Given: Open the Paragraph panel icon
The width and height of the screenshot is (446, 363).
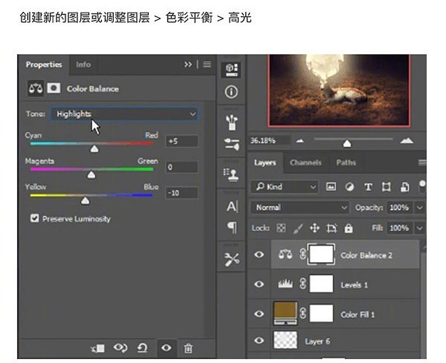Looking at the screenshot, I should (x=232, y=227).
